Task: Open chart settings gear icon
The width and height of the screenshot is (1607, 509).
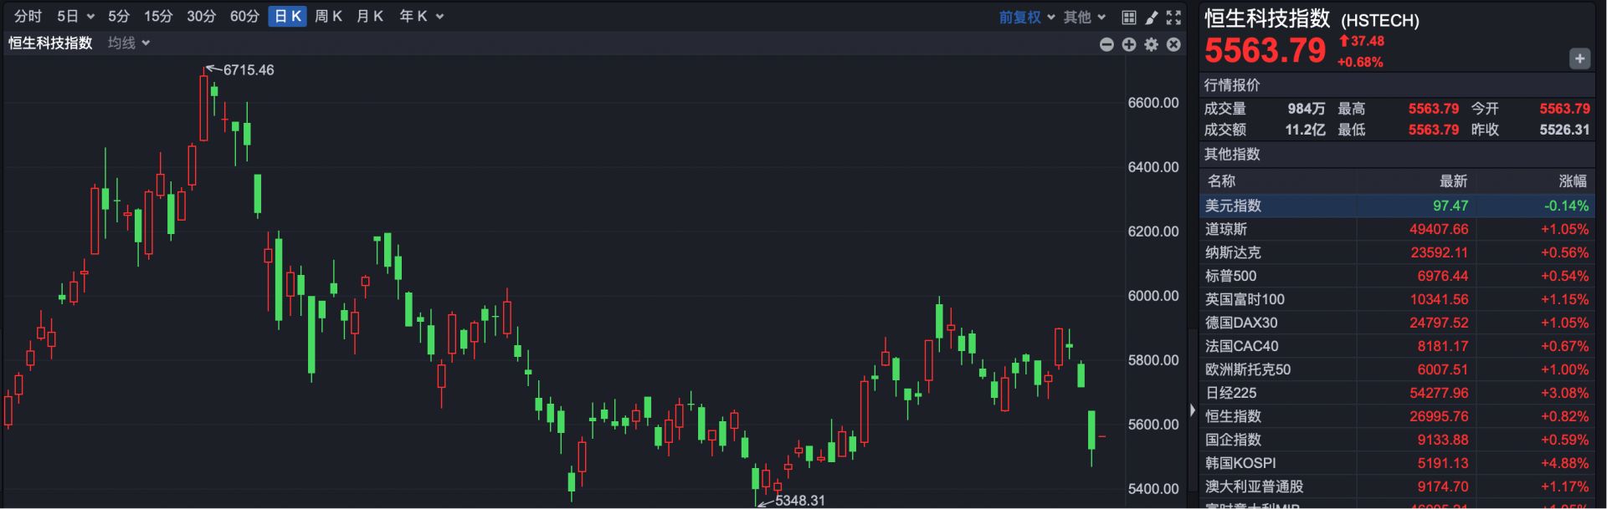Action: (1152, 44)
